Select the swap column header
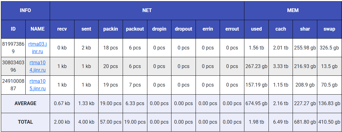Viewport: 342px width, 132px height. point(329,29)
